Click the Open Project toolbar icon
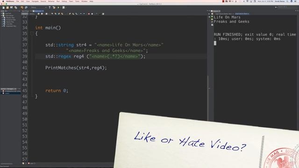This screenshot has width=299, height=168. click(12, 7)
